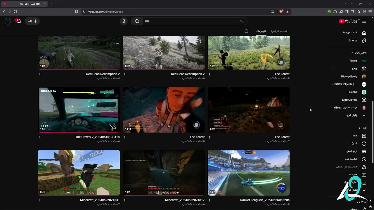Play the Rocket League video thumbnail
The height and width of the screenshot is (210, 374).
point(249,173)
